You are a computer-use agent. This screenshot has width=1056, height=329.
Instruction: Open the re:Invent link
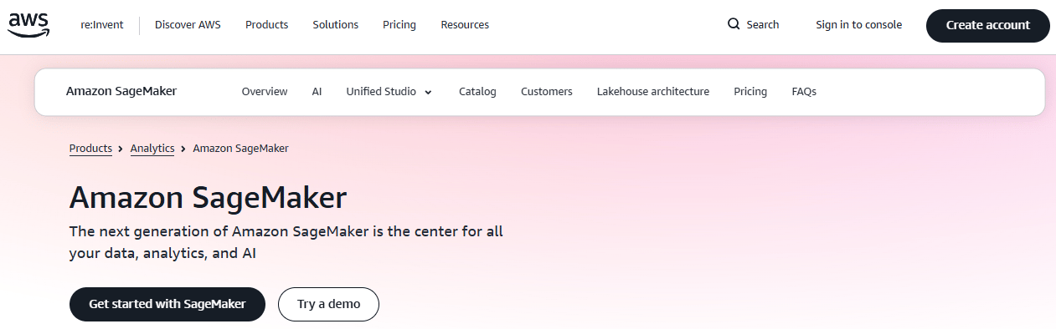coord(102,25)
